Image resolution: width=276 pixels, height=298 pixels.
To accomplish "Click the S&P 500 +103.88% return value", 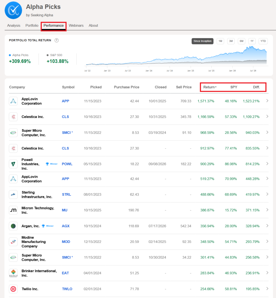I will point(58,61).
